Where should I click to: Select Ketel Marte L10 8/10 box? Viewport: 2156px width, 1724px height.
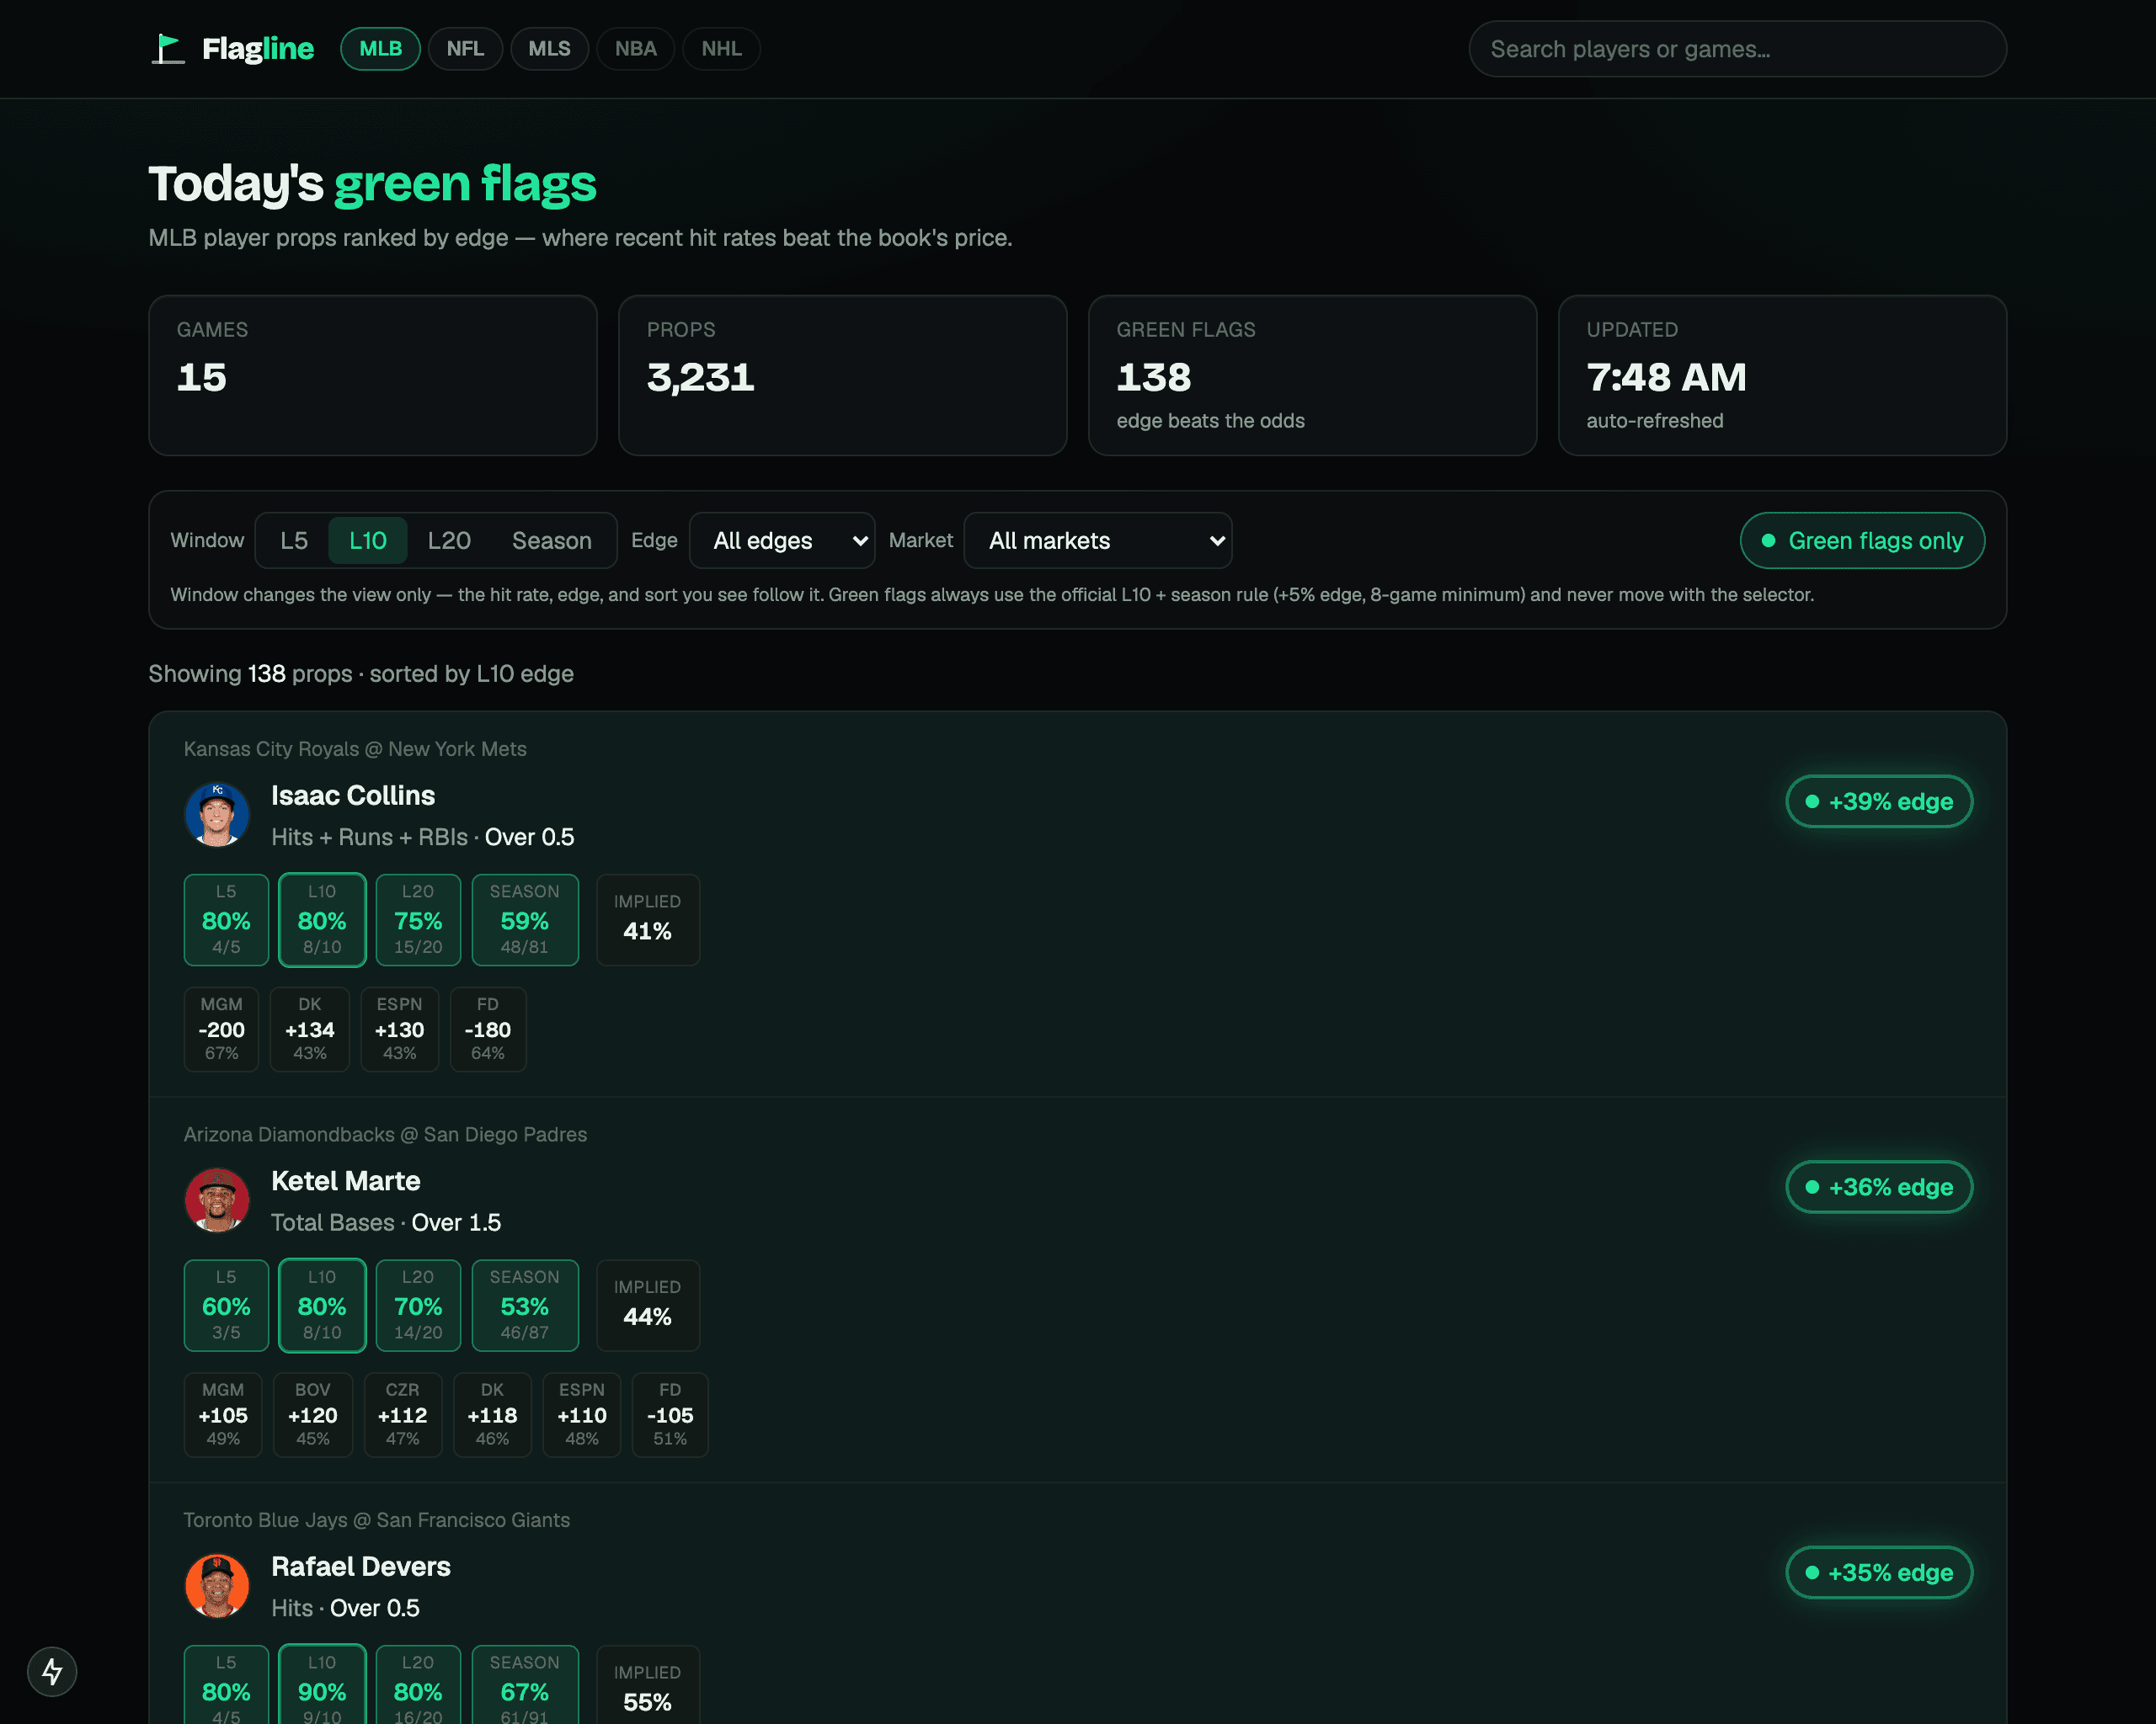coord(322,1306)
